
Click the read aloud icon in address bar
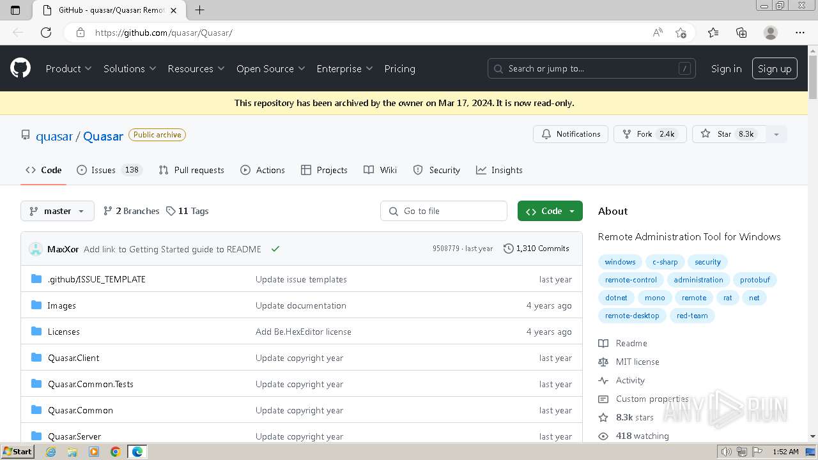(x=658, y=33)
